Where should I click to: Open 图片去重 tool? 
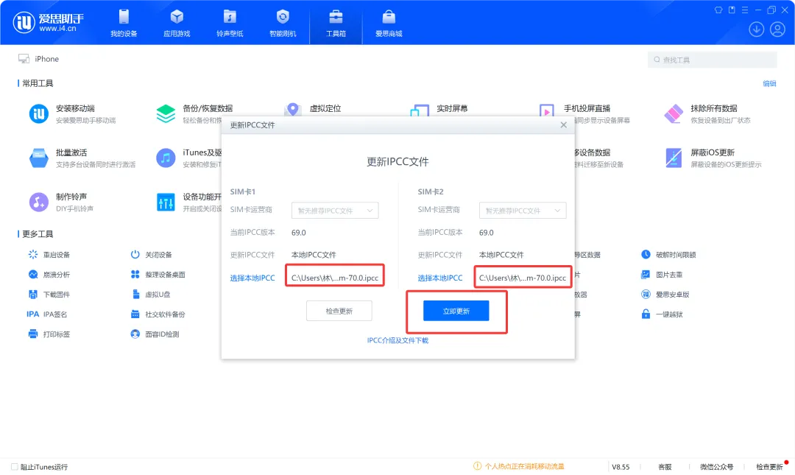click(x=662, y=275)
